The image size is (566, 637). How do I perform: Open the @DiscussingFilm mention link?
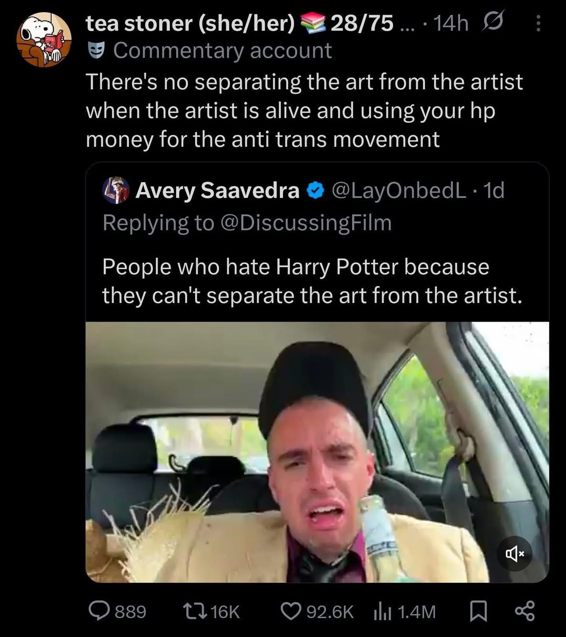(x=306, y=222)
